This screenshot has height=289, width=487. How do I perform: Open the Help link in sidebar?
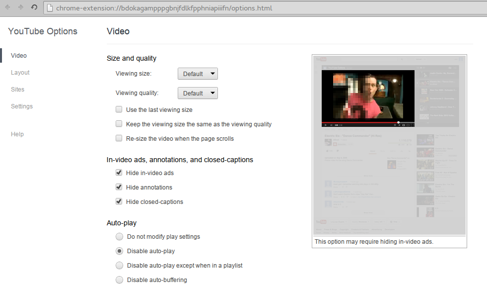[17, 134]
